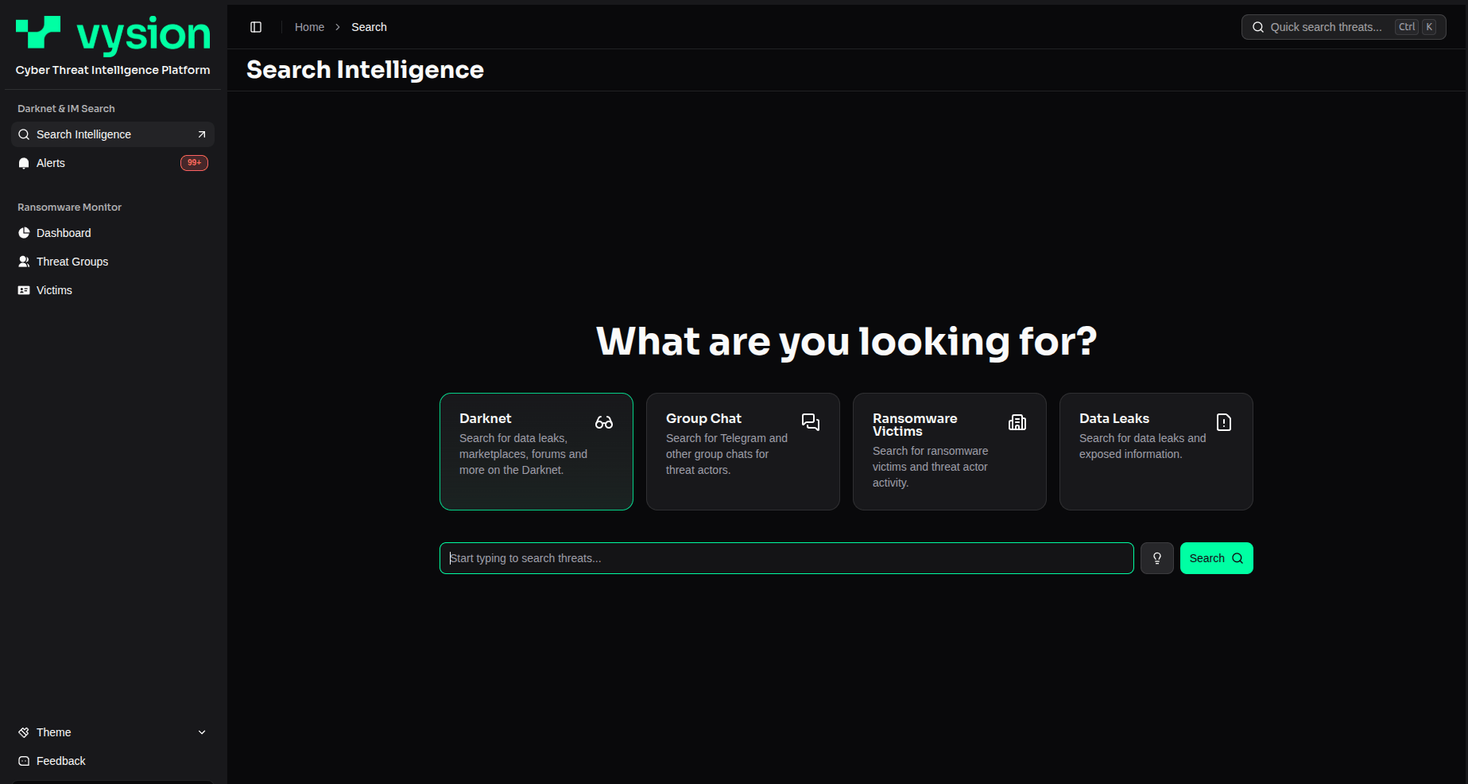Click the Data Leaks alert file icon

click(x=1224, y=422)
